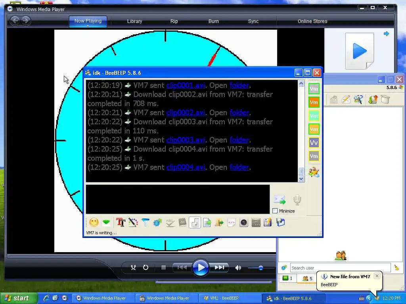Viewport: 406px width, 304px height.
Task: Switch to the Library tab
Action: pos(134,21)
